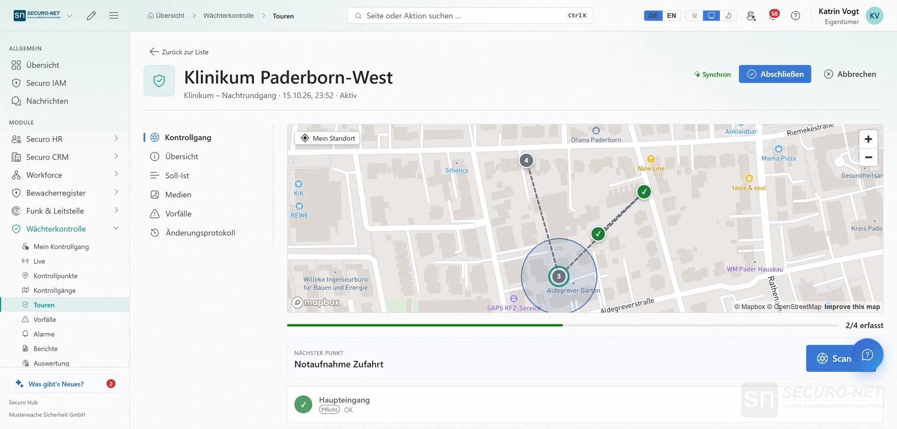This screenshot has height=429, width=897.
Task: Focus the Seite oder Aktion suchen field
Action: [470, 15]
